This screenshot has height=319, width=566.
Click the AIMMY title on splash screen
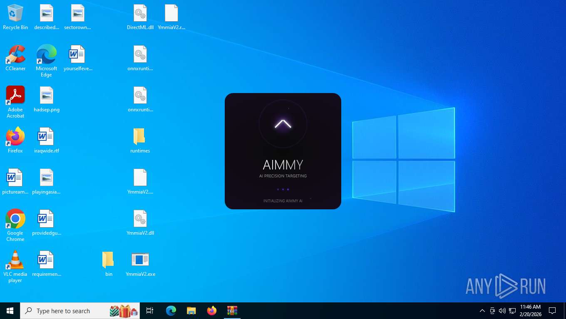283,165
